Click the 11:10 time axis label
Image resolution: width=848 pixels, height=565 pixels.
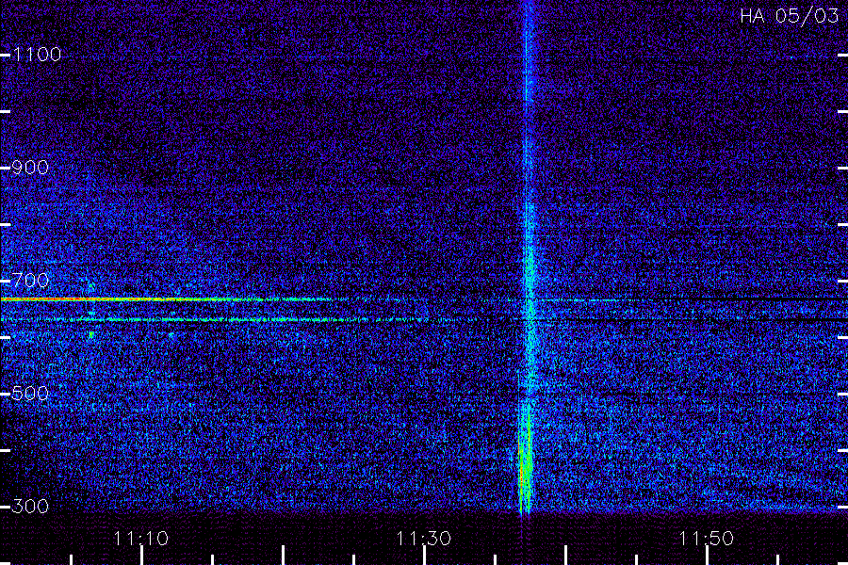coord(141,539)
